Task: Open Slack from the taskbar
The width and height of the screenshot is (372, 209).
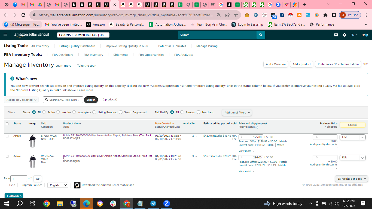Action: click(x=113, y=204)
